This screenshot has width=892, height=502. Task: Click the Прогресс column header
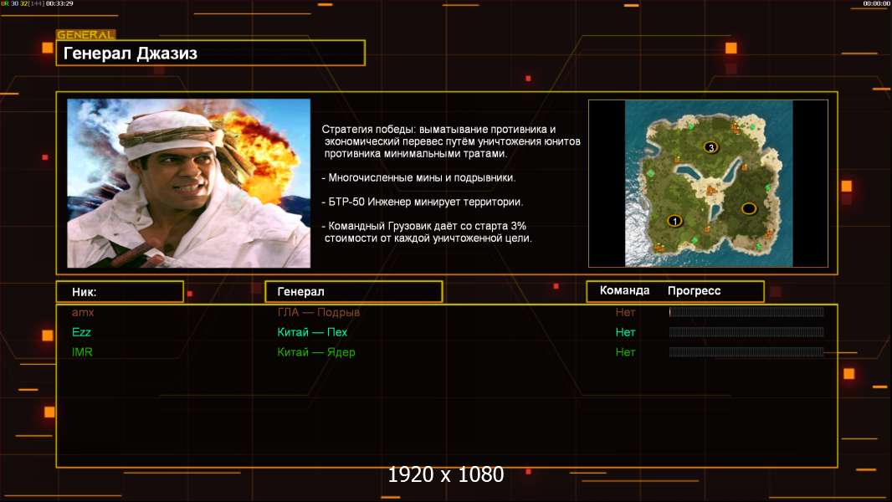click(x=694, y=290)
